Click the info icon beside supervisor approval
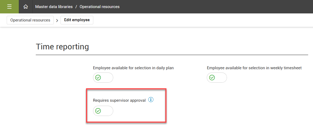The height and width of the screenshot is (135, 313). coord(151,100)
